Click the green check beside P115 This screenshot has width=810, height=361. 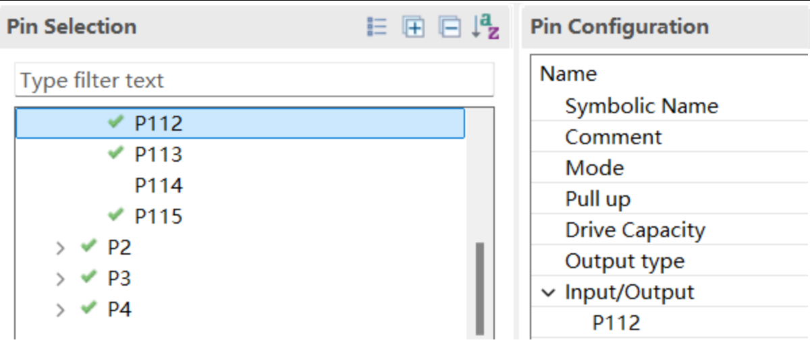(x=116, y=215)
